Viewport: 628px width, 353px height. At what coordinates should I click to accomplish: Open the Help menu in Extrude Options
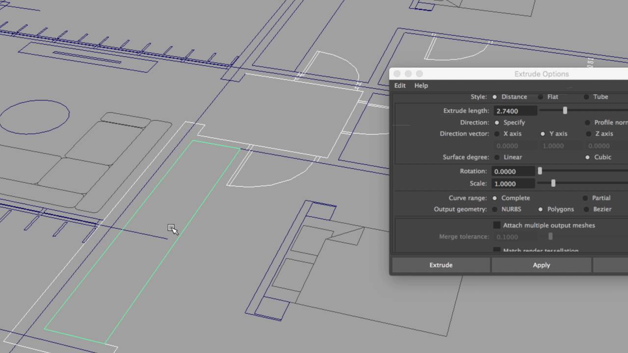(421, 85)
